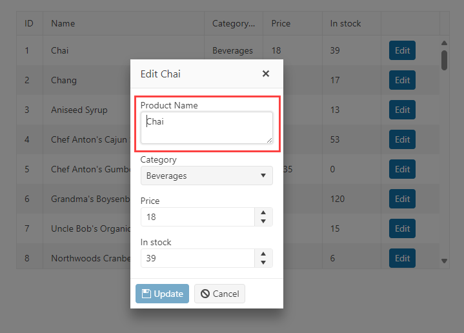The width and height of the screenshot is (464, 333).
Task: Close the Edit Chai dialog
Action: [265, 74]
